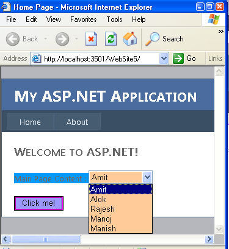
Task: Open the Address bar dropdown arrow
Action: [x=164, y=58]
